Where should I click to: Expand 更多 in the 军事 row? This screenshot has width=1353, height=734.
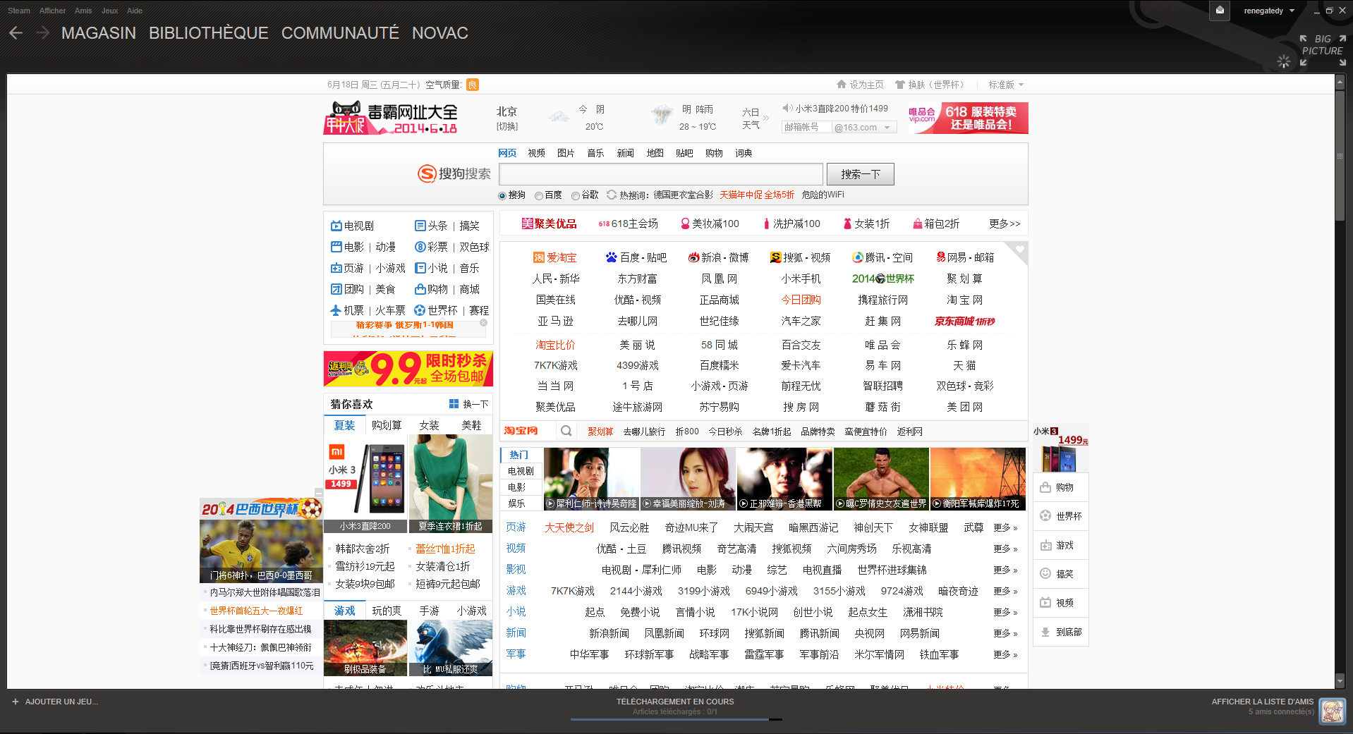point(1005,655)
